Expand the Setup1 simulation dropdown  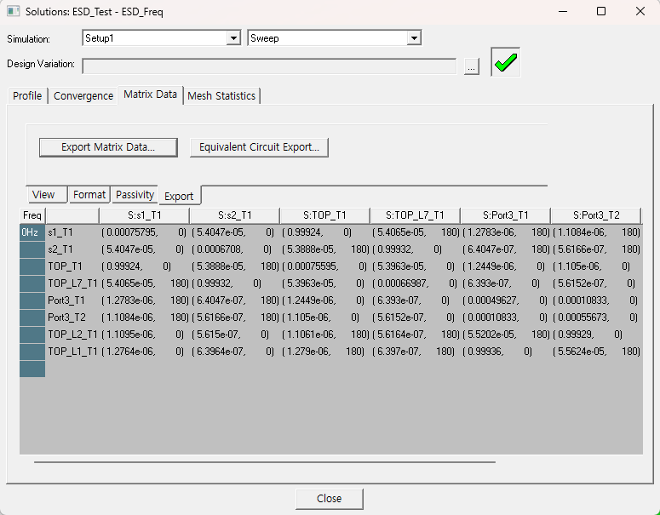pos(233,38)
